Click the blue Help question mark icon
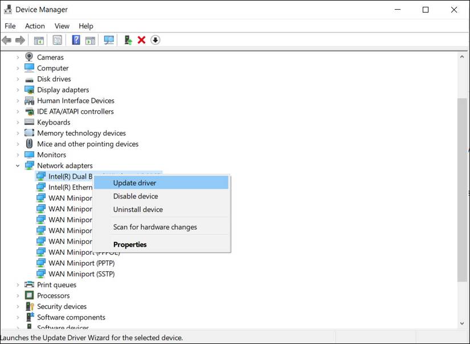 [x=76, y=40]
